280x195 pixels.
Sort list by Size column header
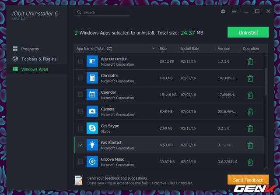point(163,49)
